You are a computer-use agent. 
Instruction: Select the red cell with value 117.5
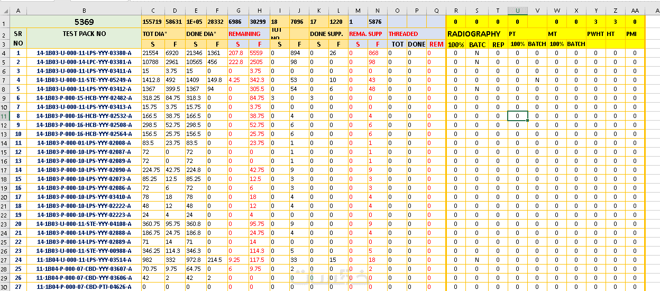click(259, 260)
